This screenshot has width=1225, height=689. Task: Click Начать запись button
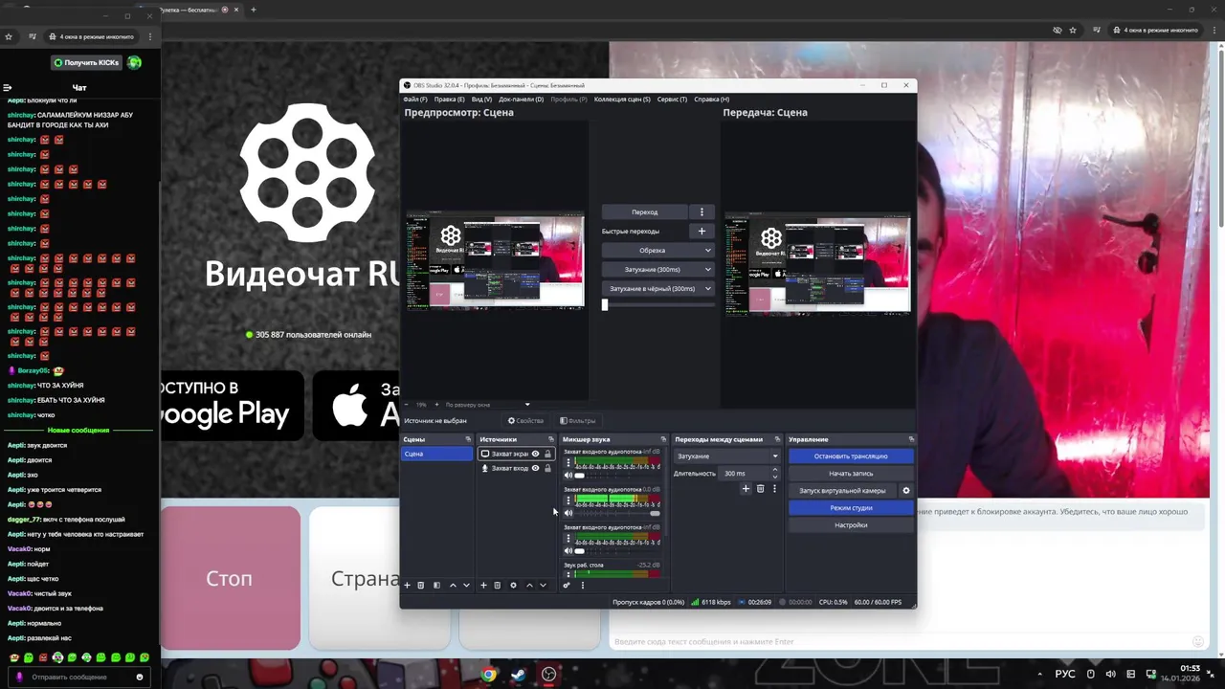tap(851, 474)
